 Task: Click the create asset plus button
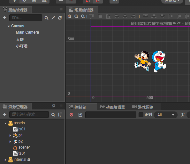pos(4,114)
